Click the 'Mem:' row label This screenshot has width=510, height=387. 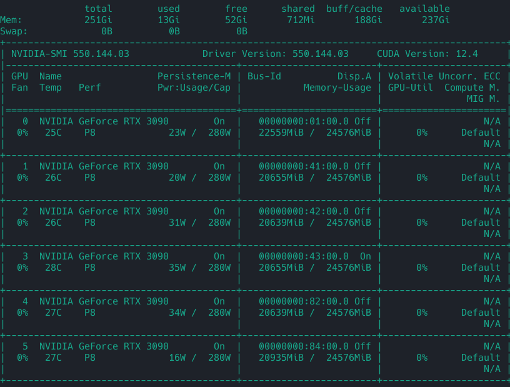(11, 20)
